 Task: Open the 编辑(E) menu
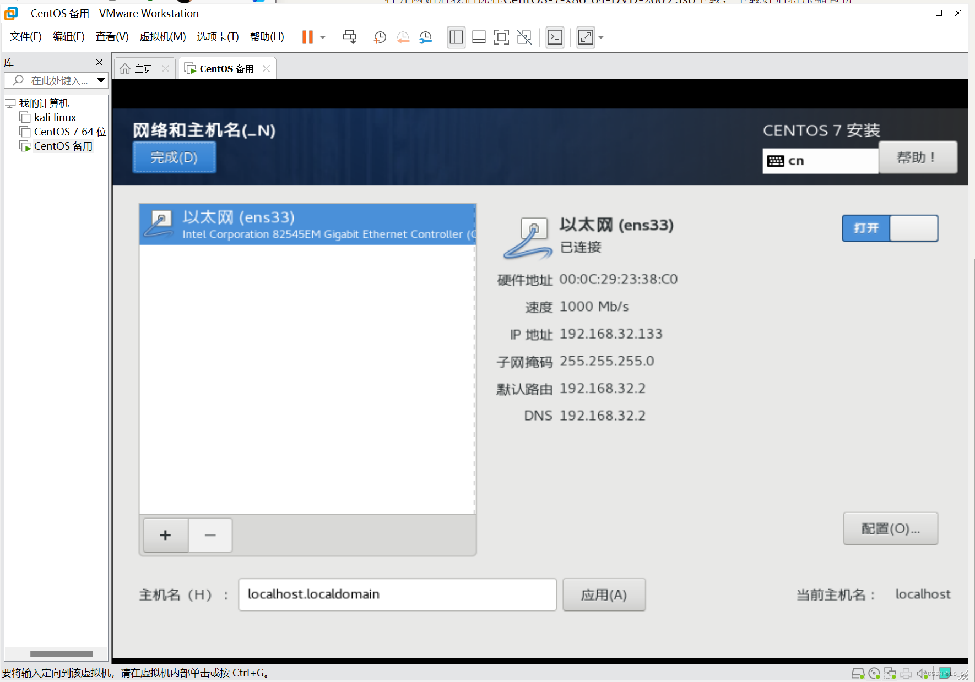(x=69, y=36)
